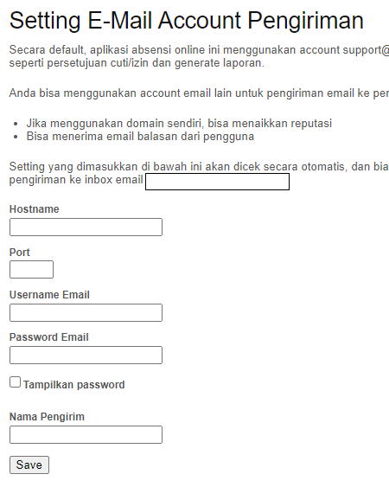Click the bullet Bisa menerima email balasan
Image resolution: width=389 pixels, height=487 pixels.
coord(140,137)
